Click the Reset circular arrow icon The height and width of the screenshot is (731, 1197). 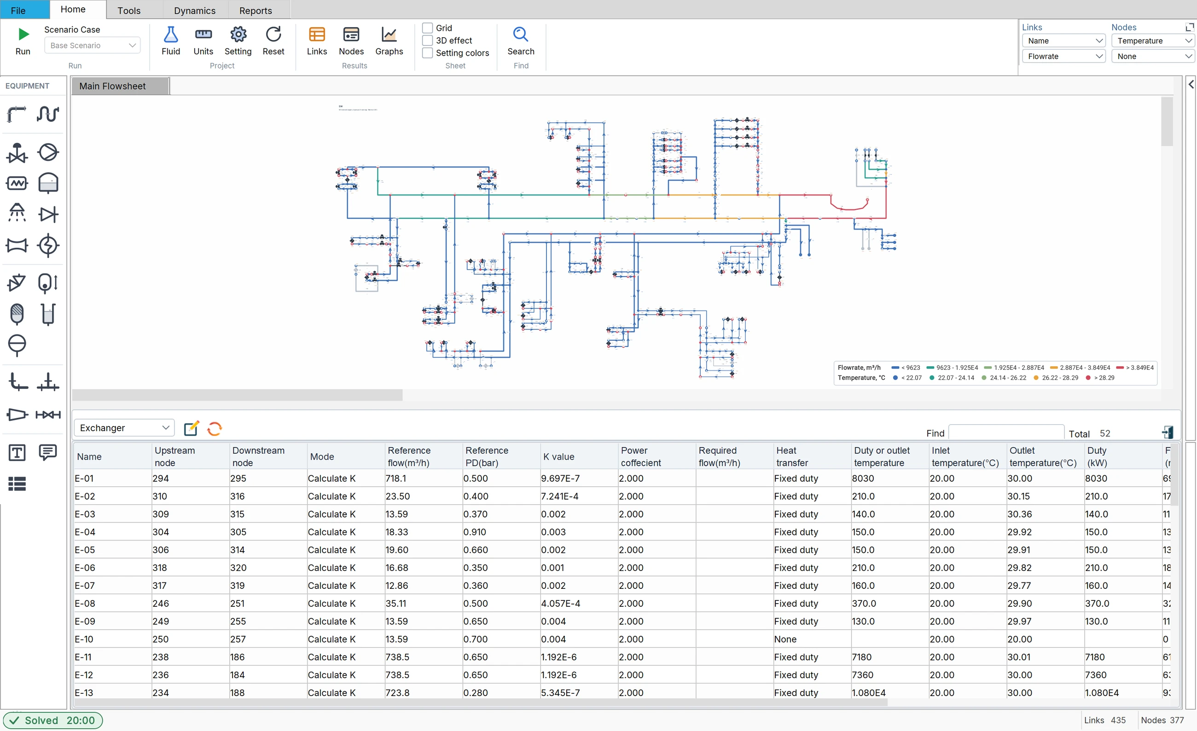coord(273,35)
